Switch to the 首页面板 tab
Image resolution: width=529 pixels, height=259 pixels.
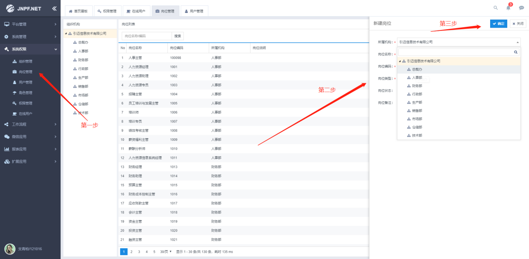78,11
